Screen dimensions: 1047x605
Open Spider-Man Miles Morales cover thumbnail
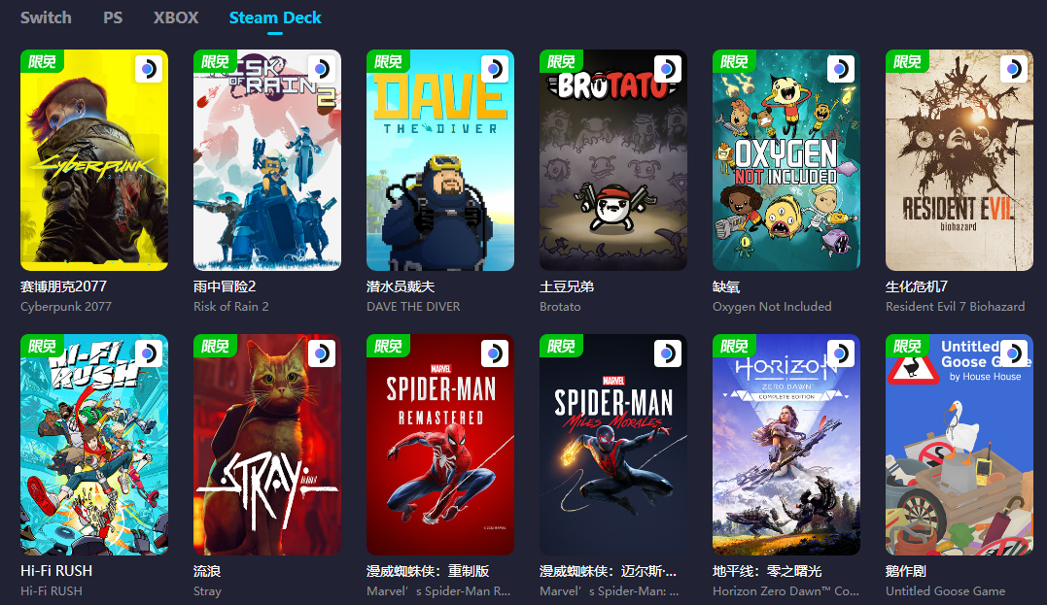click(x=613, y=445)
